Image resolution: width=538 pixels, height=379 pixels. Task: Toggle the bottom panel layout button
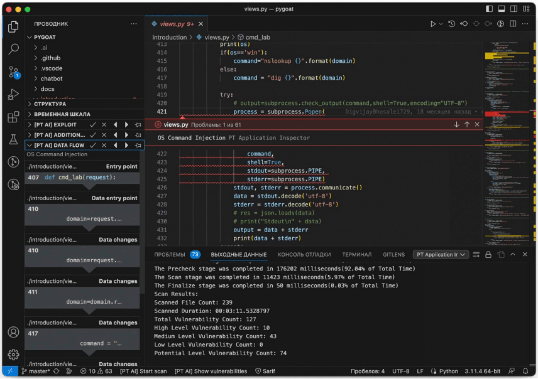[x=502, y=9]
